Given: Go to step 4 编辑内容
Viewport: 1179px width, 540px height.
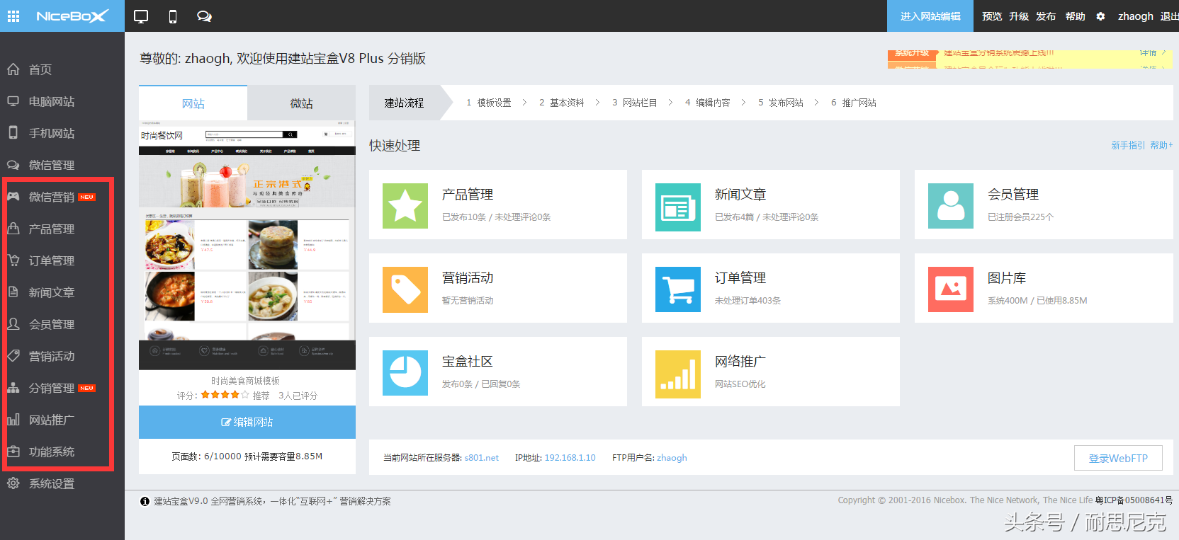Looking at the screenshot, I should (708, 103).
